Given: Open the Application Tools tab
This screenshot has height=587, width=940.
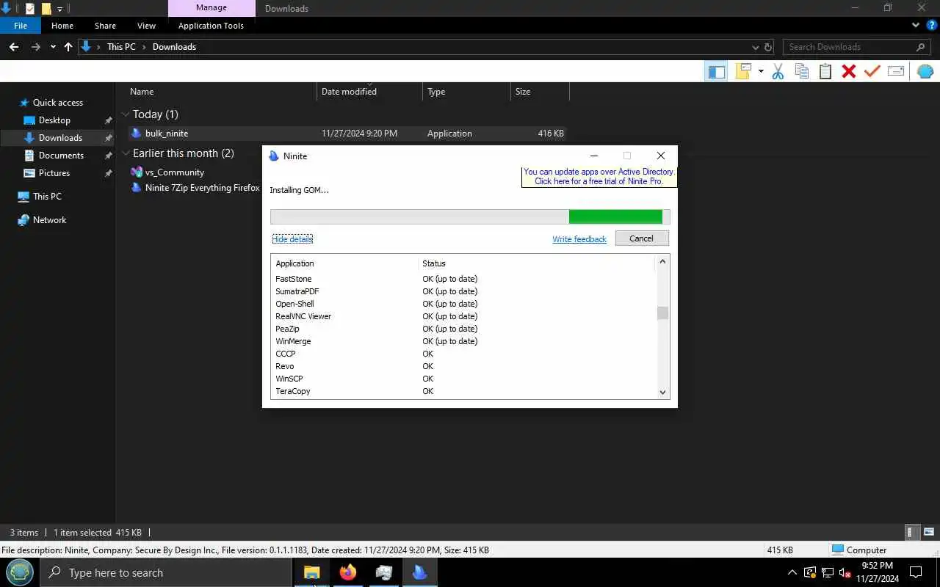Looking at the screenshot, I should (211, 26).
